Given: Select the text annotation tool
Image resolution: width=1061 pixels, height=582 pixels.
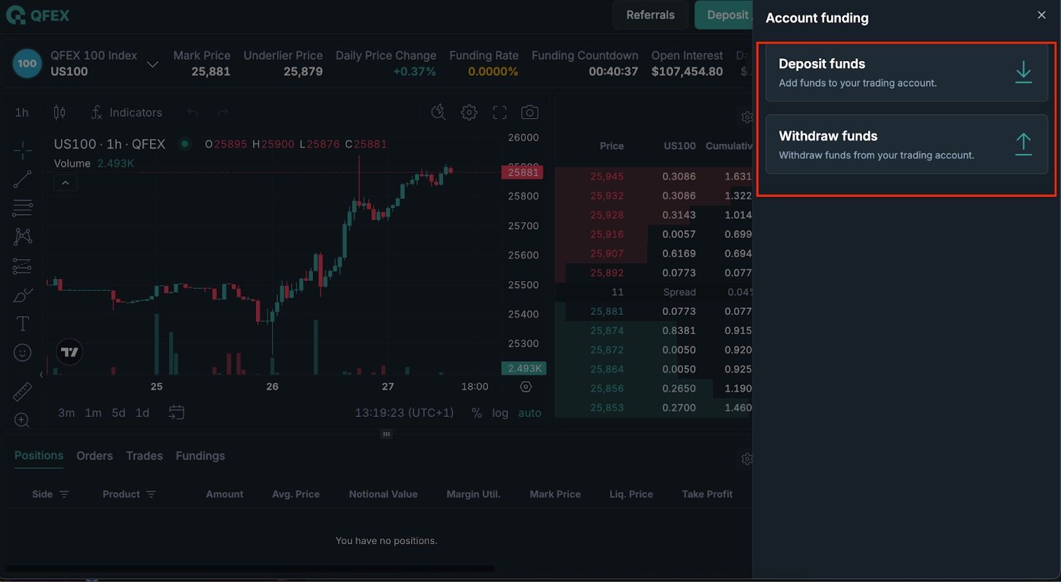Looking at the screenshot, I should click(23, 323).
